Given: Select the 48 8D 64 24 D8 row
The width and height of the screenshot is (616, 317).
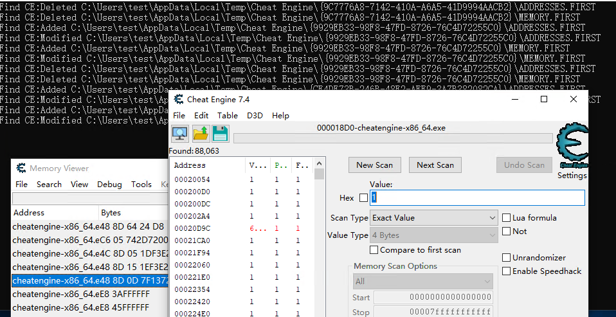Looking at the screenshot, I should (90, 226).
